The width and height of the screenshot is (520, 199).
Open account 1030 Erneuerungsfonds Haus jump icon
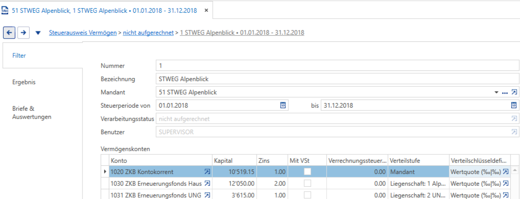[207, 184]
